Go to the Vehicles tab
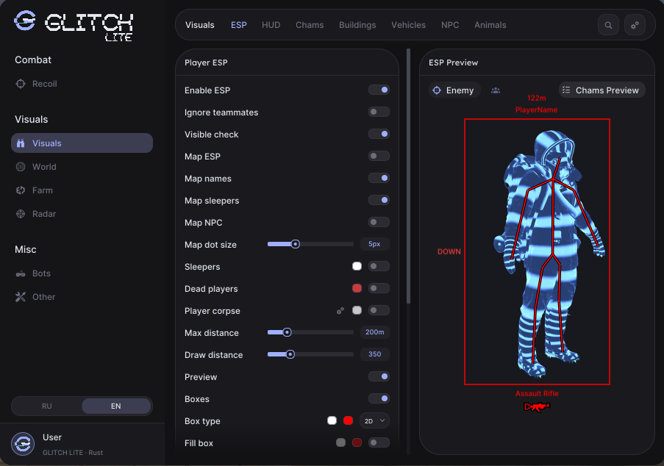The width and height of the screenshot is (664, 466). point(408,25)
